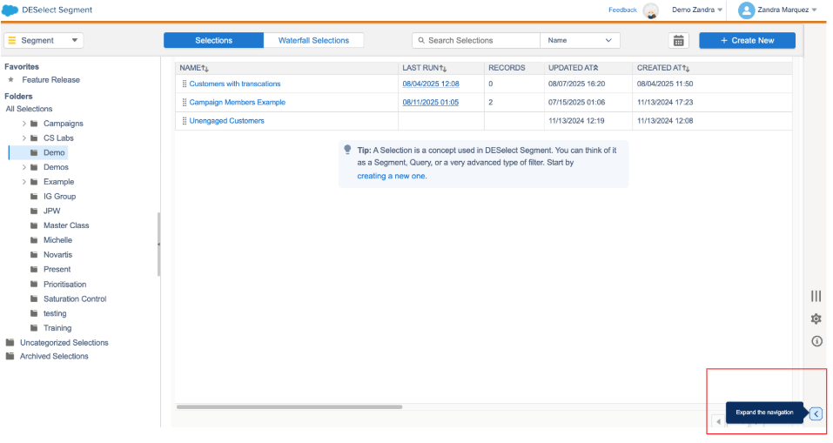Select the Present folder
This screenshot has height=443, width=833.
coord(57,269)
